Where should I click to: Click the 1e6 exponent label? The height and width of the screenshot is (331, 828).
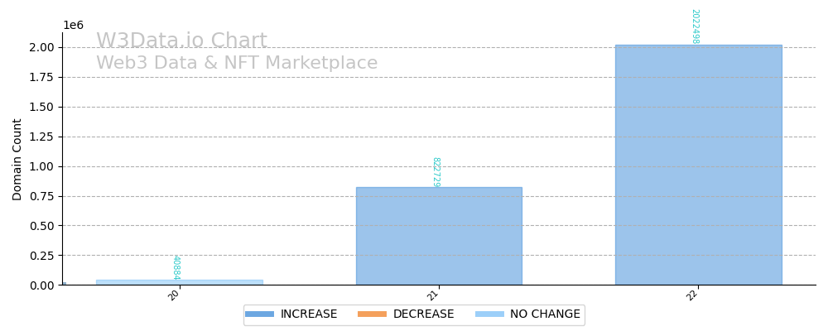73,26
